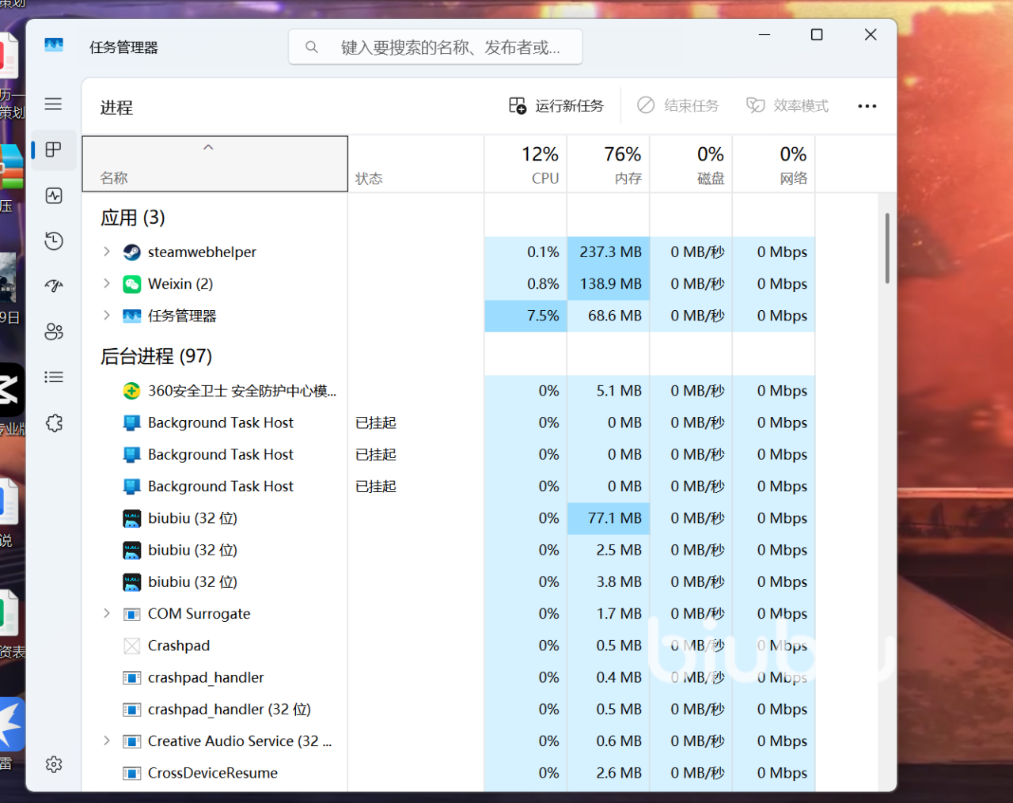Expand the COM Surrogate entry
This screenshot has height=803, width=1013.
tap(107, 613)
